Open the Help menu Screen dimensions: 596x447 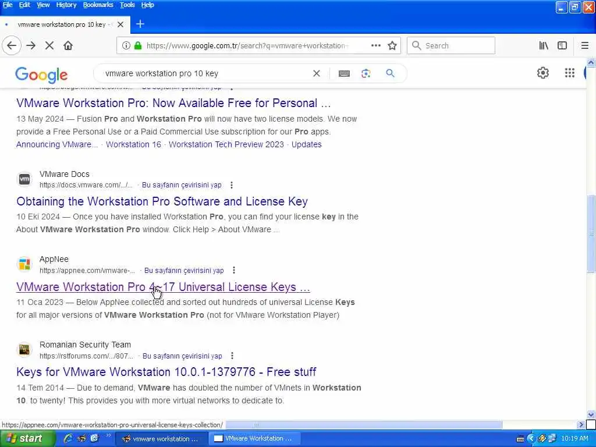(x=147, y=5)
